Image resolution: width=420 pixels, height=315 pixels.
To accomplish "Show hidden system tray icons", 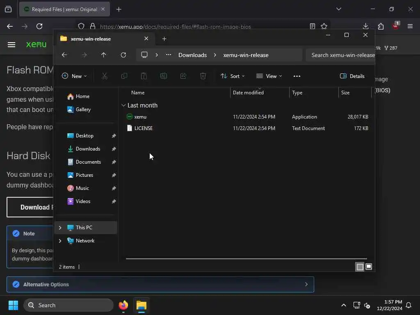I will [344, 305].
